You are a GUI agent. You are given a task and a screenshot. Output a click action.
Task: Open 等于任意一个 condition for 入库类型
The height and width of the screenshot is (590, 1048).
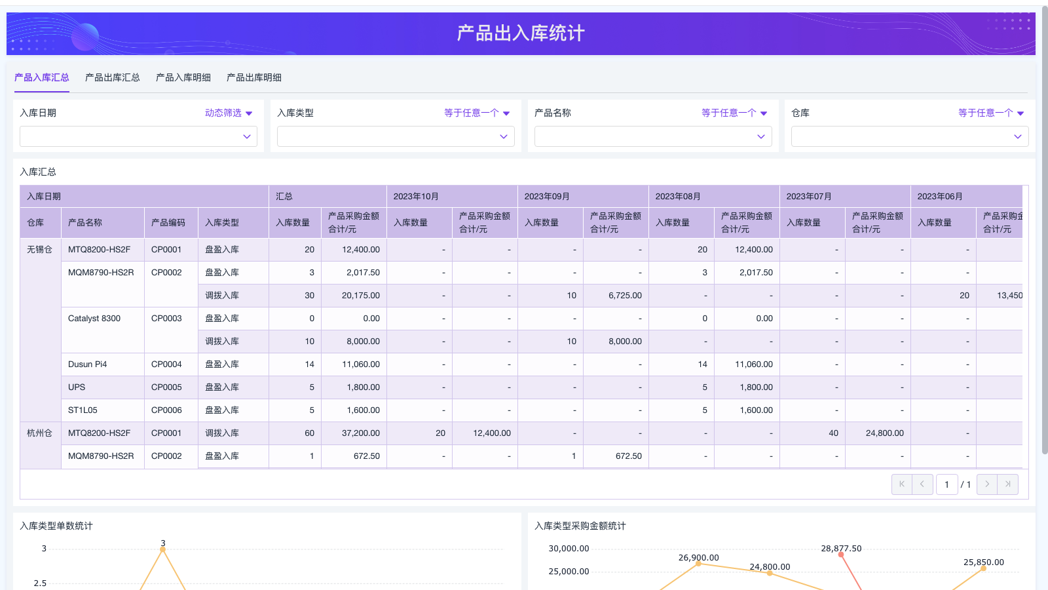477,113
